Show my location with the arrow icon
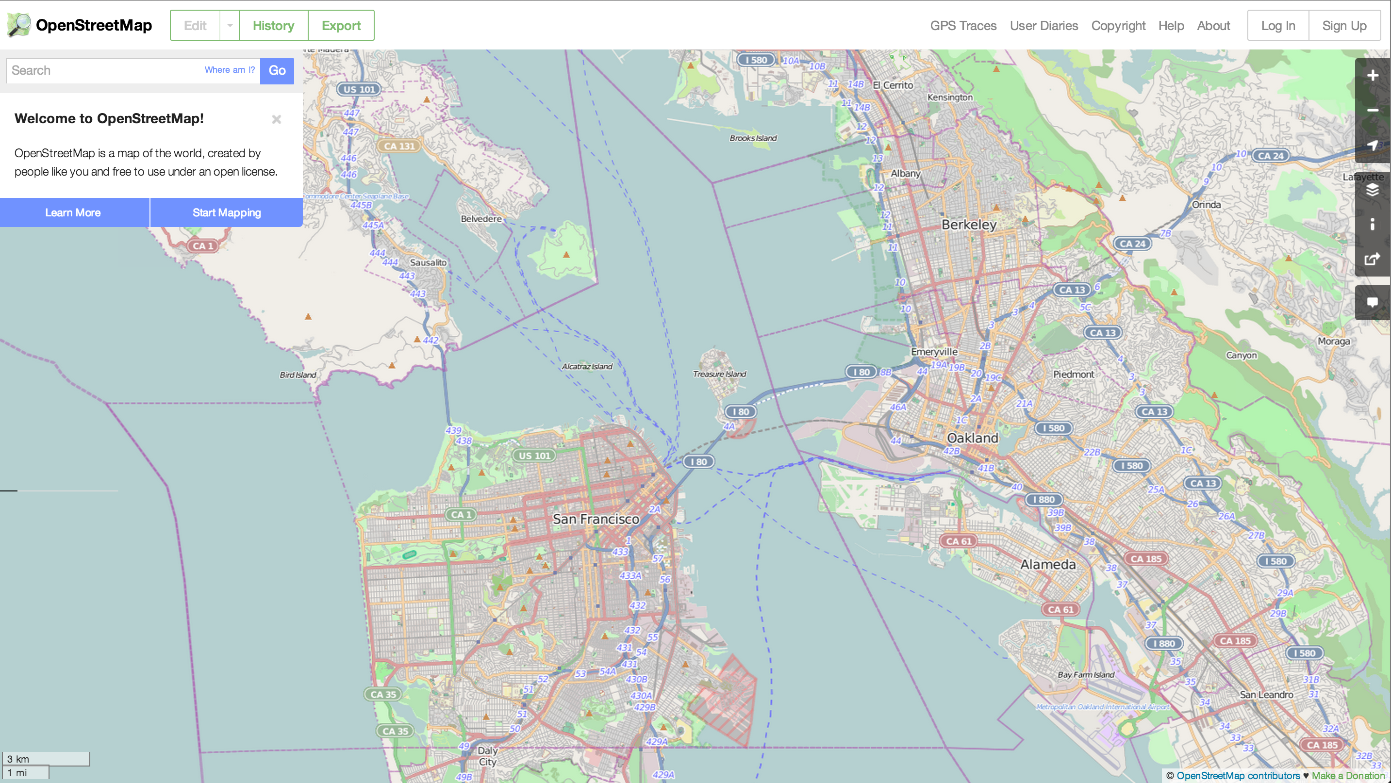 pos(1372,145)
